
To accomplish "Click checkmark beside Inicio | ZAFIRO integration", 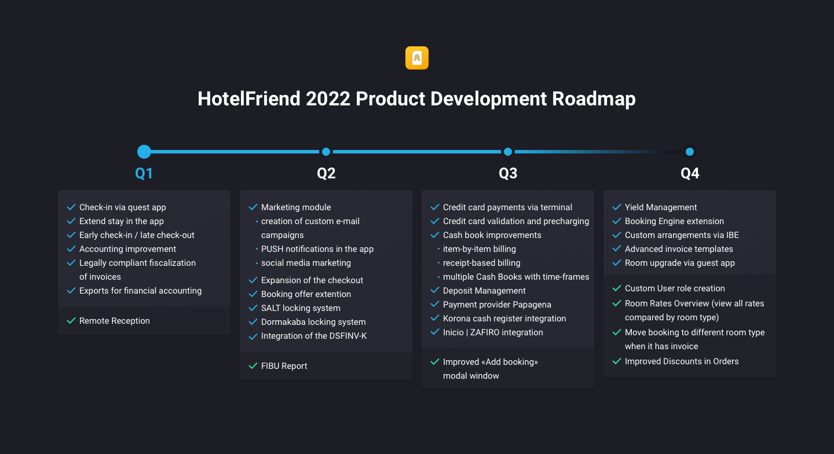I will click(x=435, y=332).
